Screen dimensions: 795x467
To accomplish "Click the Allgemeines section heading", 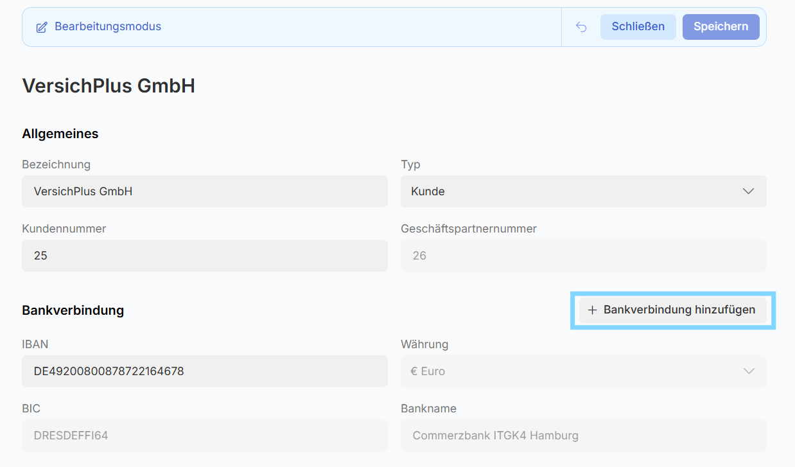I will tap(60, 134).
